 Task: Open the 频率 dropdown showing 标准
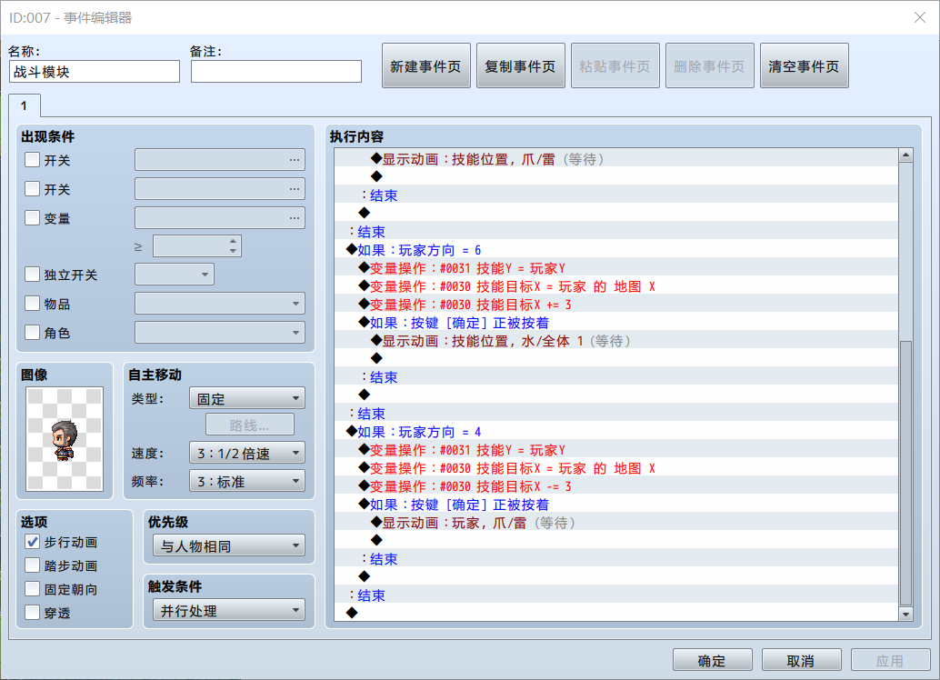(x=247, y=482)
